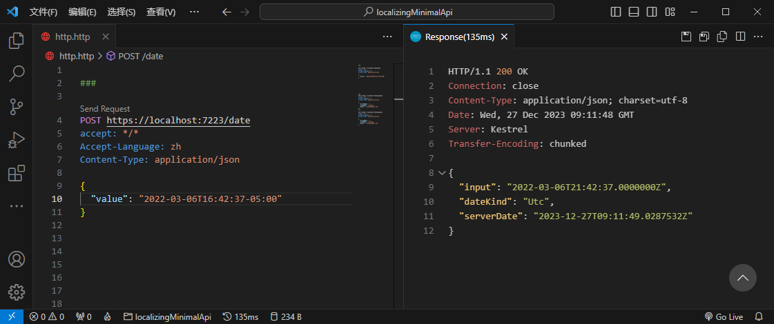Toggle the secondary side bar layout button
Viewport: 774px width, 324px height.
coord(652,12)
